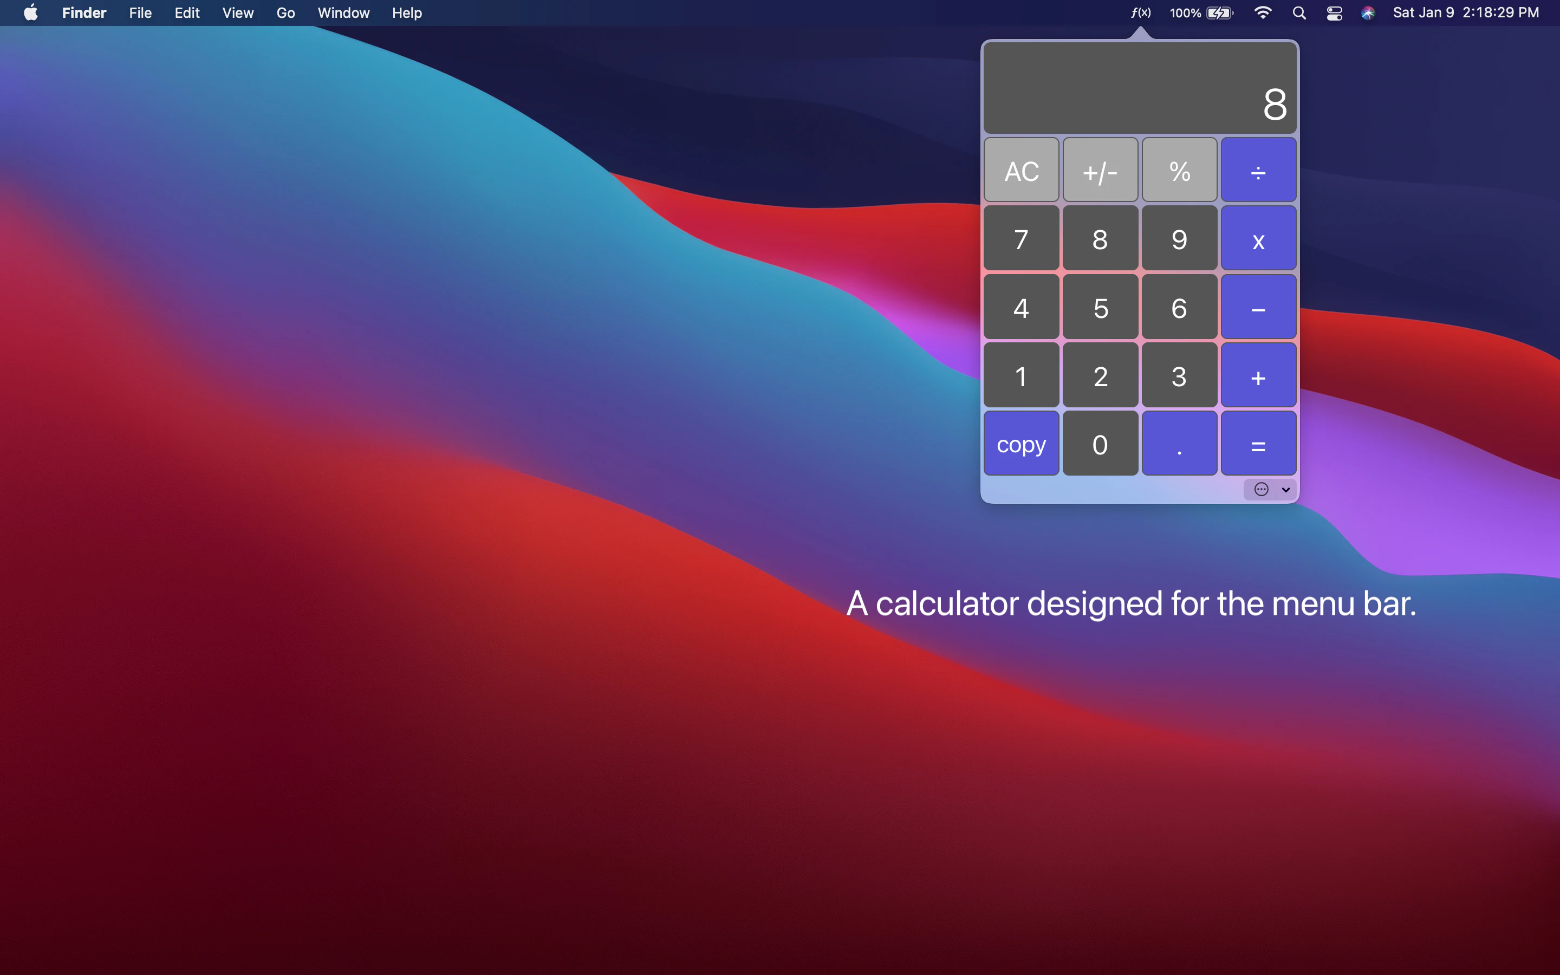
Task: Open the Window menu
Action: pyautogui.click(x=343, y=13)
